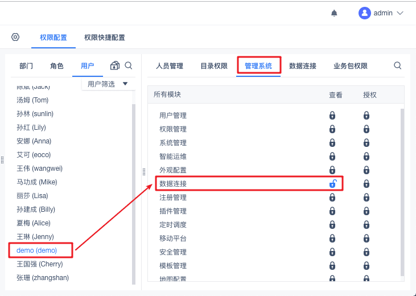This screenshot has width=416, height=296.
Task: Toggle view lock for 用户管理
Action: (332, 116)
